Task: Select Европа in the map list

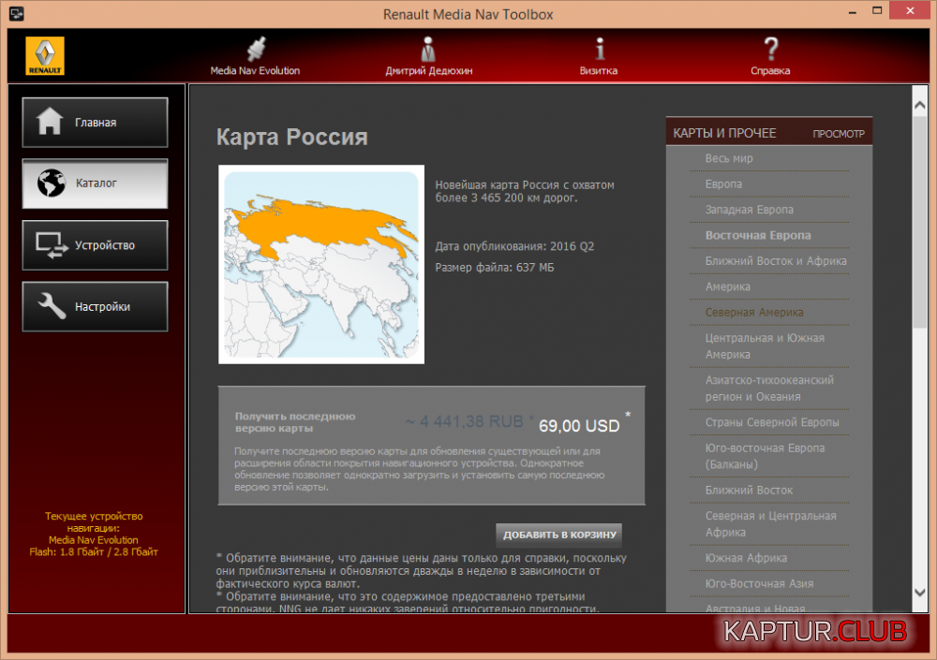Action: tap(723, 184)
